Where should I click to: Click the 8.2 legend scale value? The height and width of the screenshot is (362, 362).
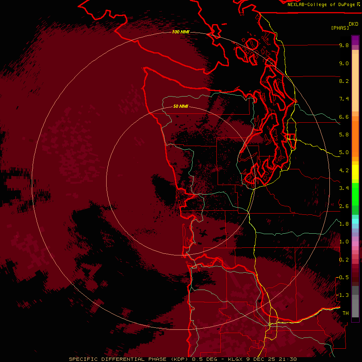pyautogui.click(x=344, y=81)
